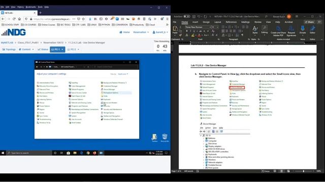Open the user account dropdown in NETLAB
Image resolution: width=325 pixels, height=182 pixels.
click(160, 32)
